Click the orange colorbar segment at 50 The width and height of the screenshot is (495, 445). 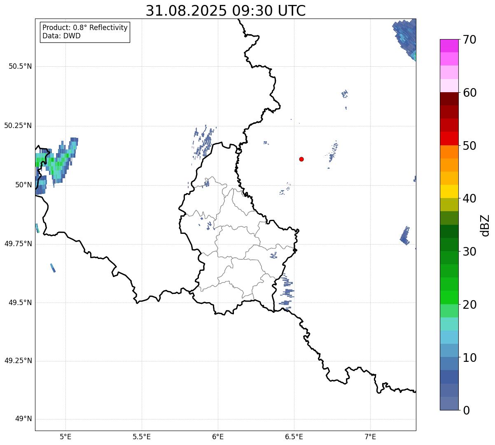coord(449,152)
